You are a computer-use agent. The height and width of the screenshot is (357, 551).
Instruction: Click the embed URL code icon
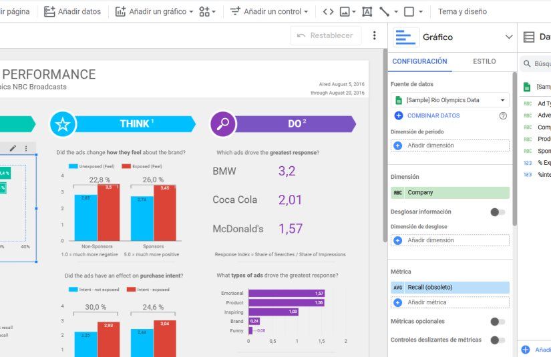[x=328, y=11]
